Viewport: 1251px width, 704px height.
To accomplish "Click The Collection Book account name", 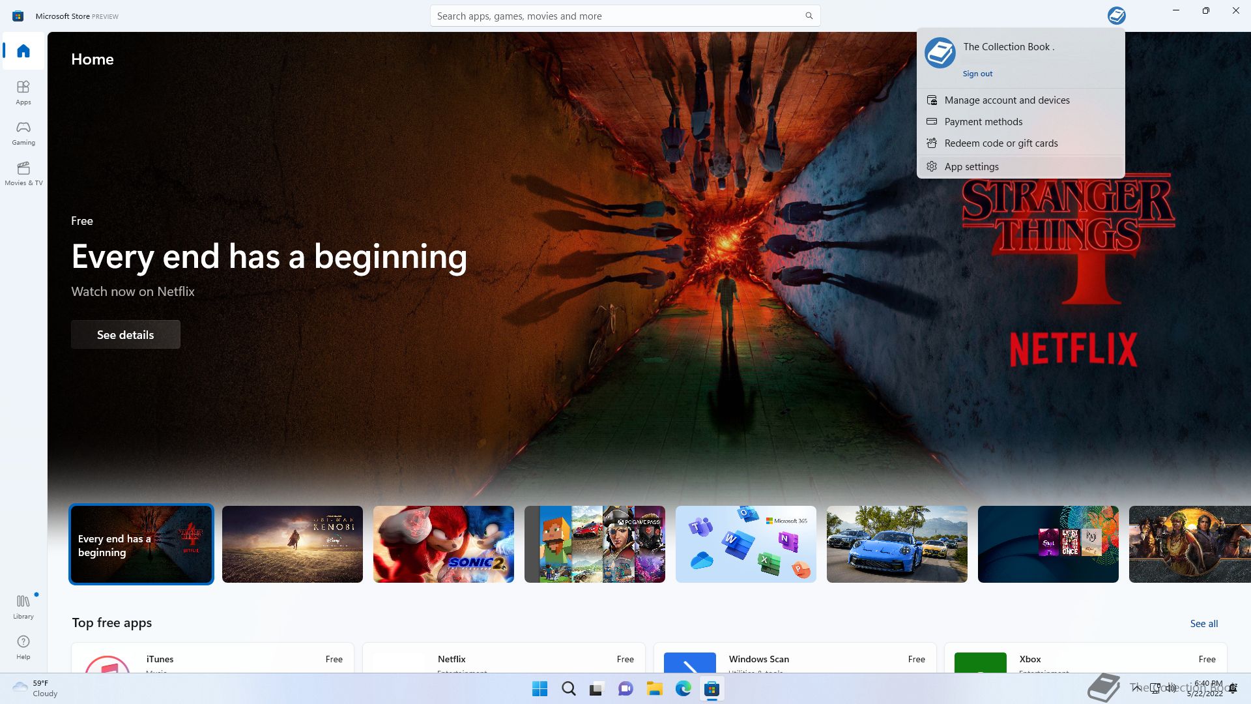I will pyautogui.click(x=1009, y=47).
